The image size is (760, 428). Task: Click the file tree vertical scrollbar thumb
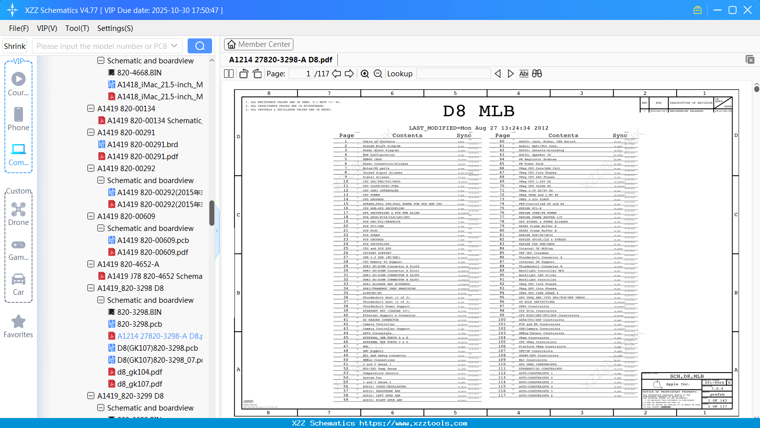212,213
